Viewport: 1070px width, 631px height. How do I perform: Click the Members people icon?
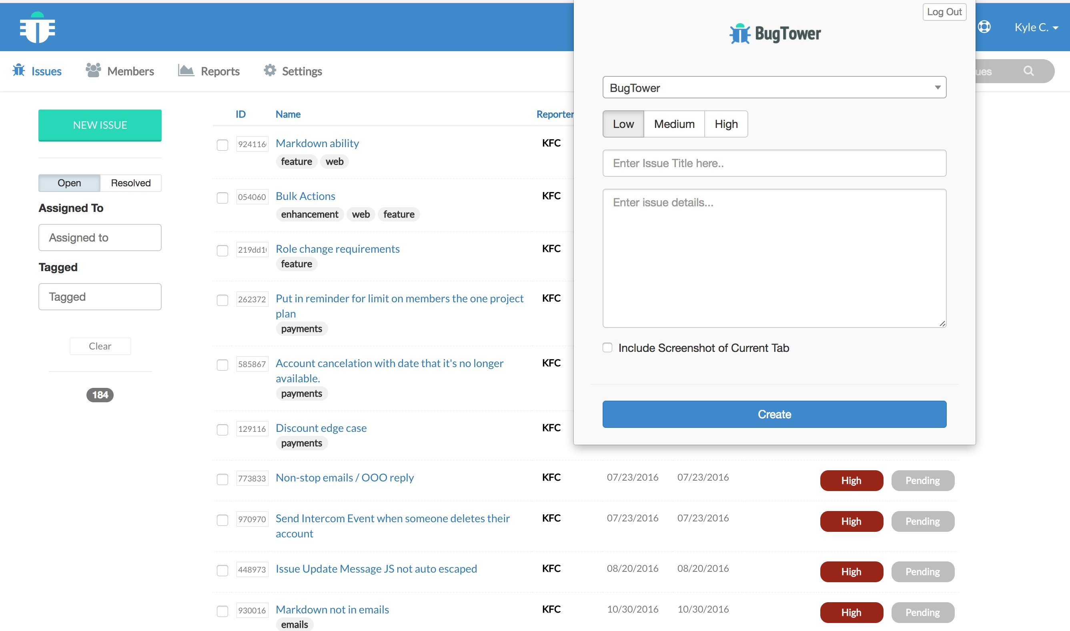93,70
